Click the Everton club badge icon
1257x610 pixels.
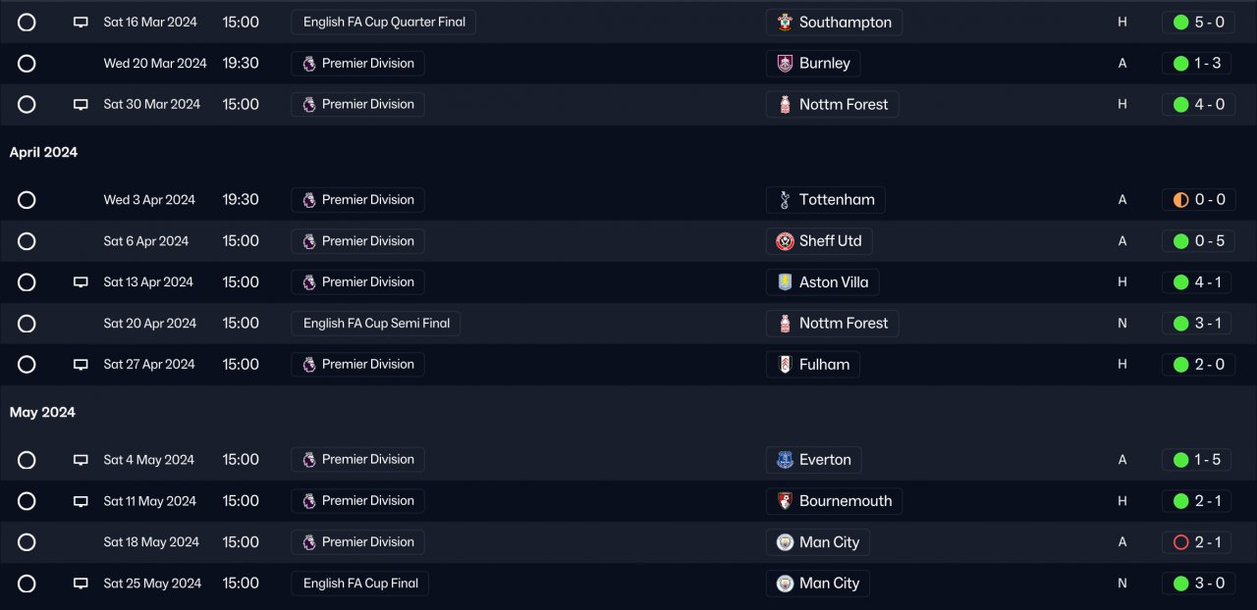pos(785,460)
